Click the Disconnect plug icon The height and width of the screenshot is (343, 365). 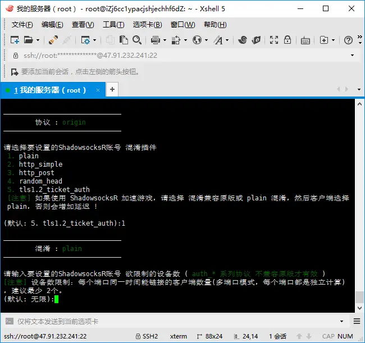click(x=53, y=40)
